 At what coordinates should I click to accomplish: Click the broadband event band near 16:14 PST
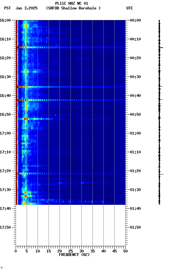click(x=71, y=47)
